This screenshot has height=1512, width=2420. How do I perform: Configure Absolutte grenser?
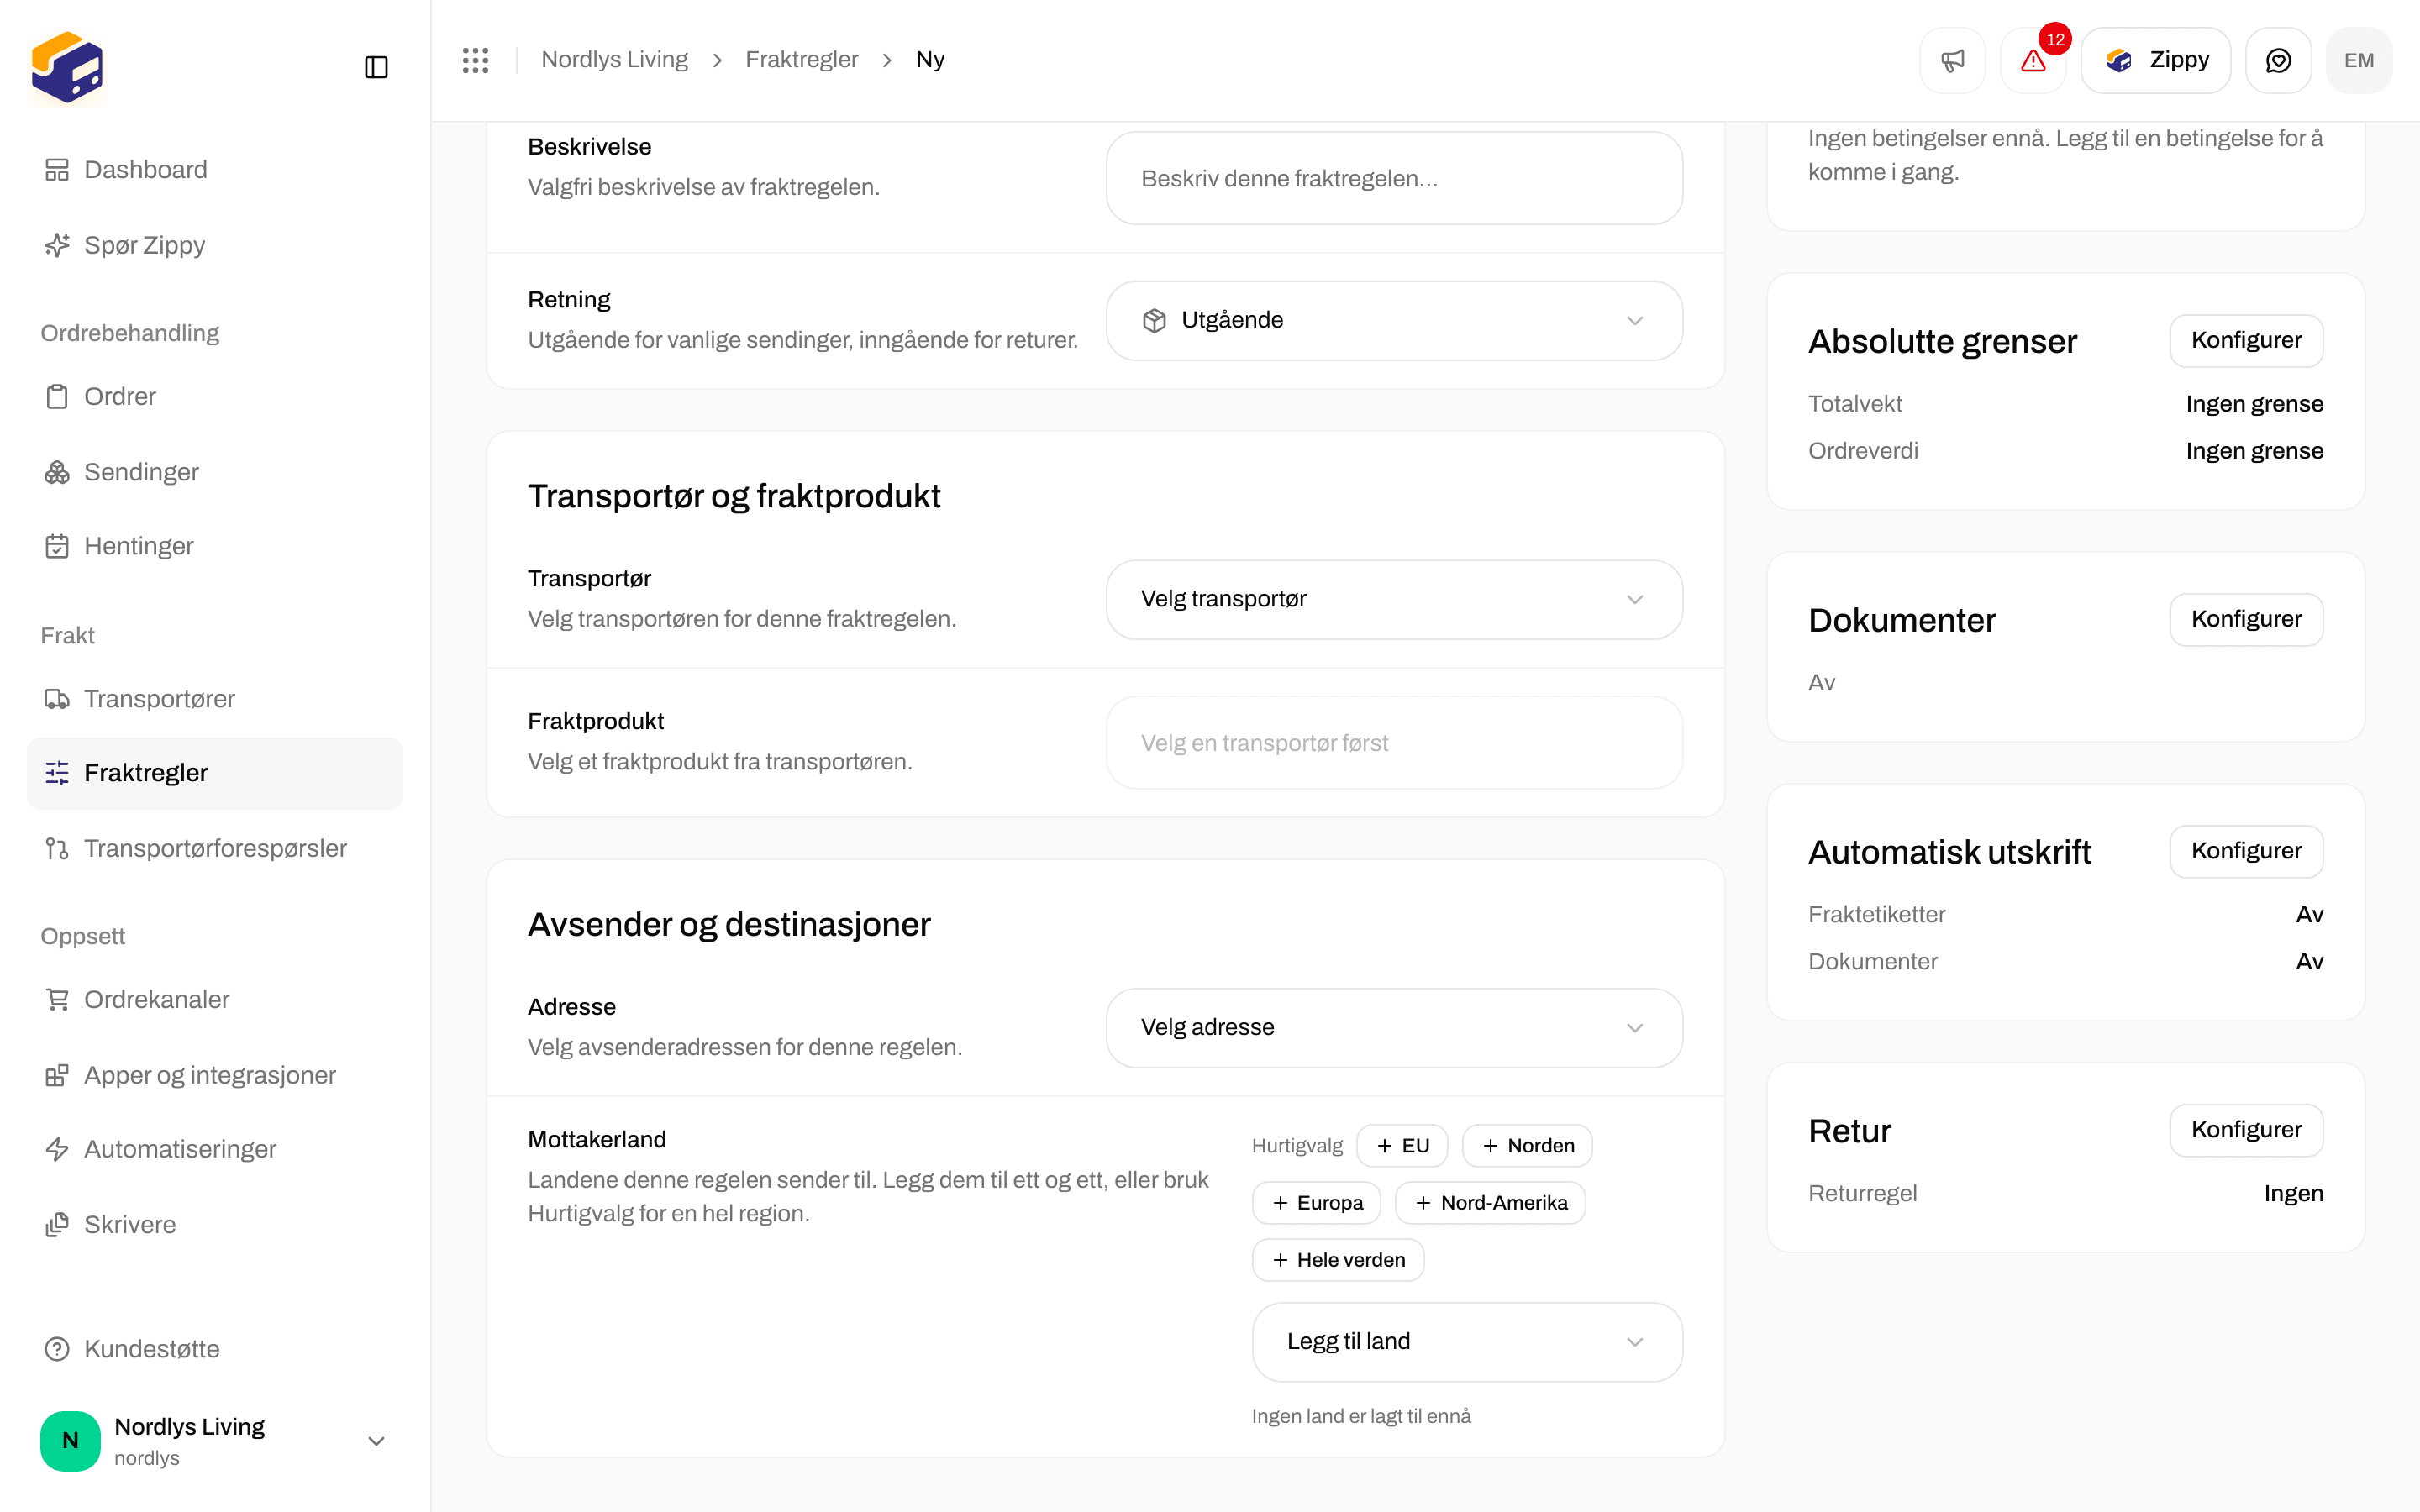click(2246, 341)
